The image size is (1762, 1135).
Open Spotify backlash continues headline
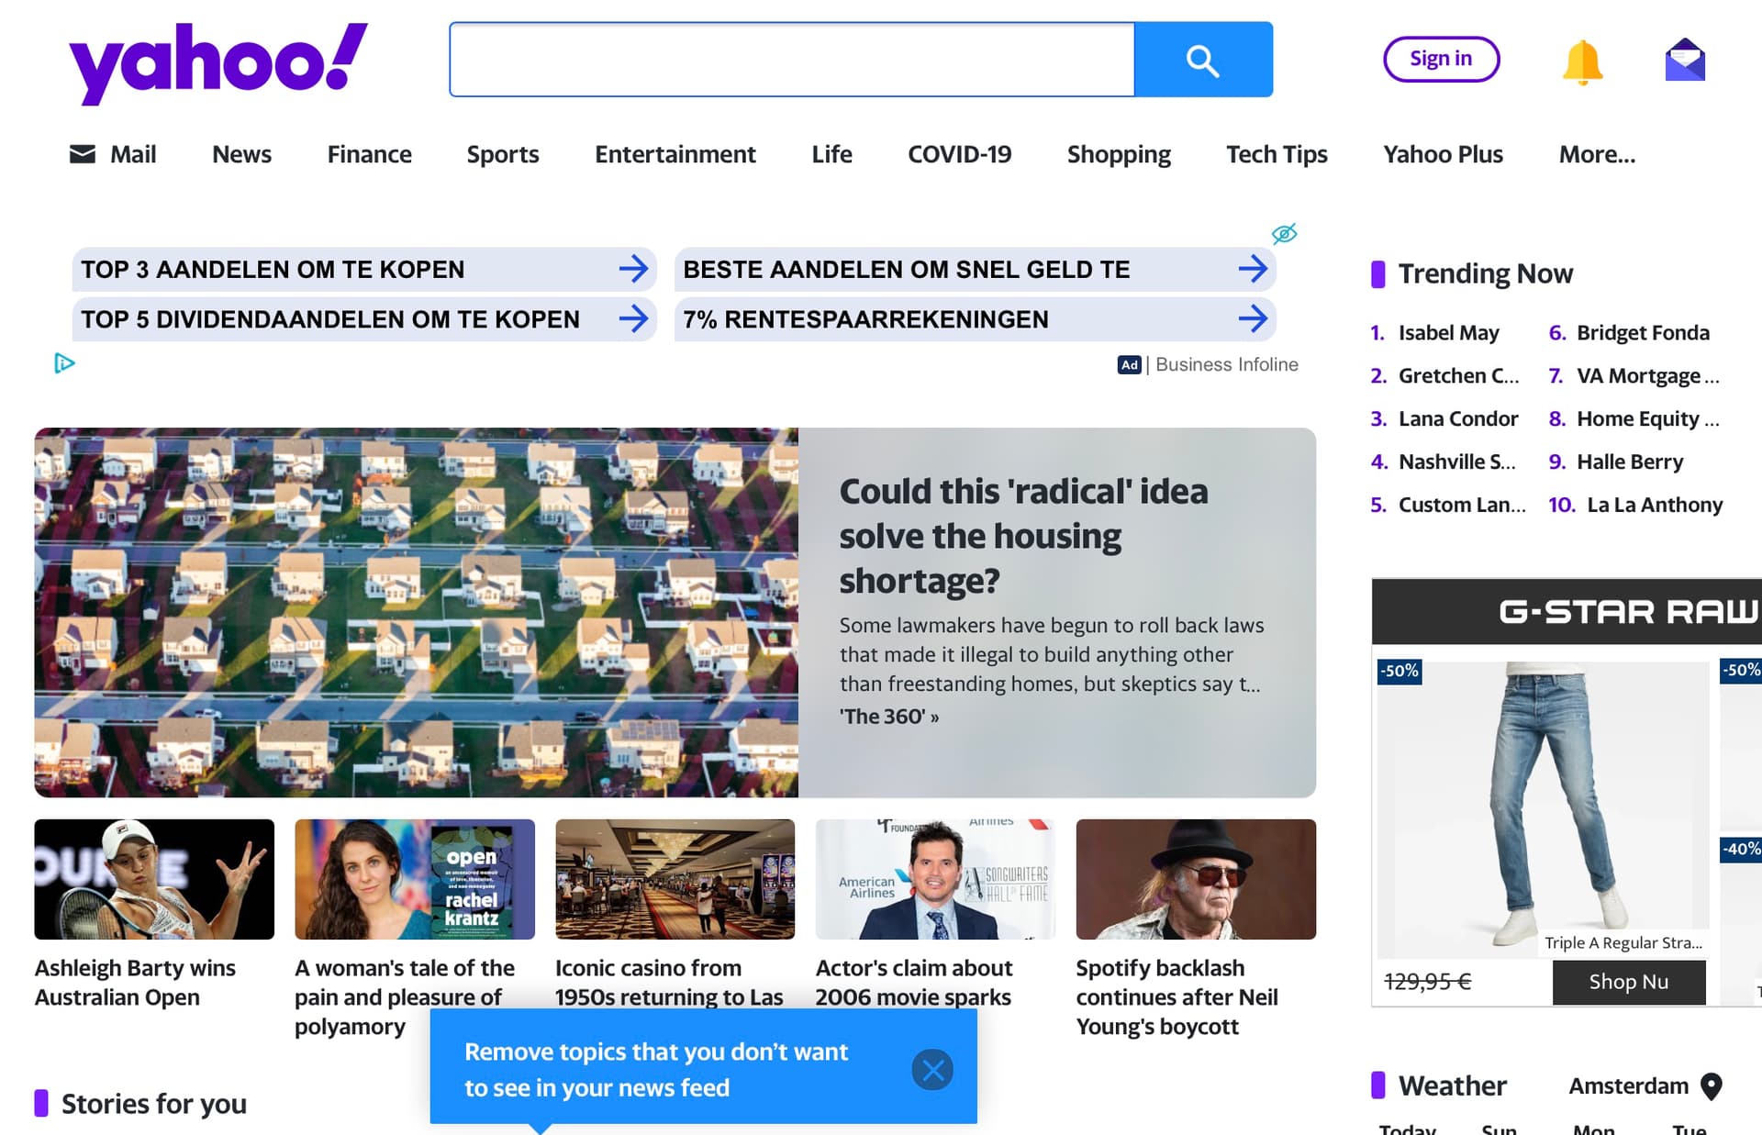pos(1177,997)
